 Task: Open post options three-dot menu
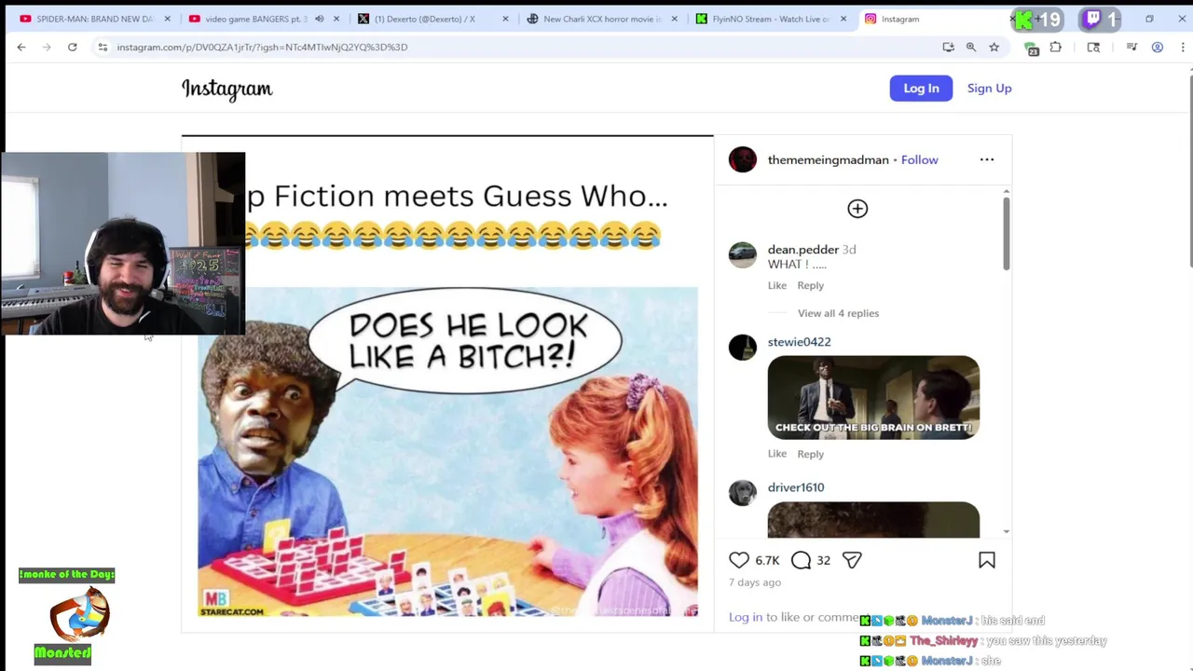(x=987, y=159)
